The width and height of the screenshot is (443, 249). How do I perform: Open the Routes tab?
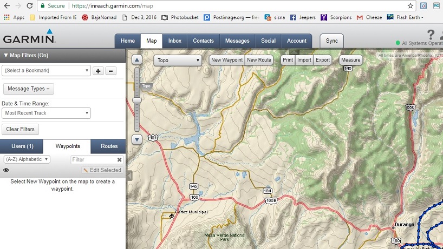click(x=109, y=146)
